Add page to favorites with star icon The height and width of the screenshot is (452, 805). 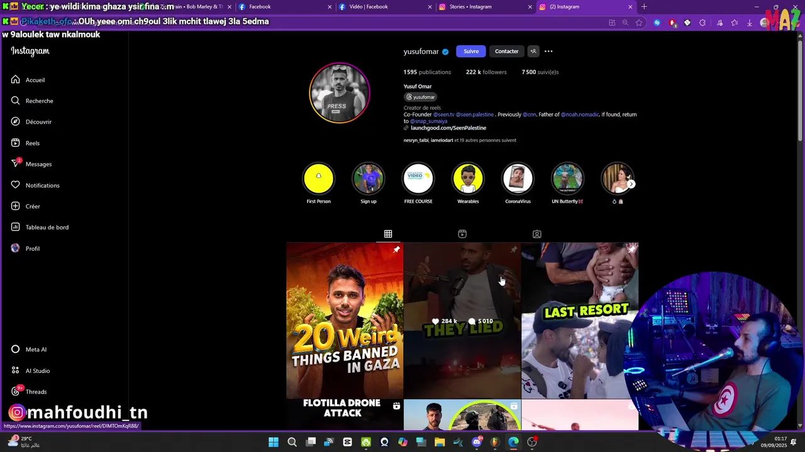(639, 23)
